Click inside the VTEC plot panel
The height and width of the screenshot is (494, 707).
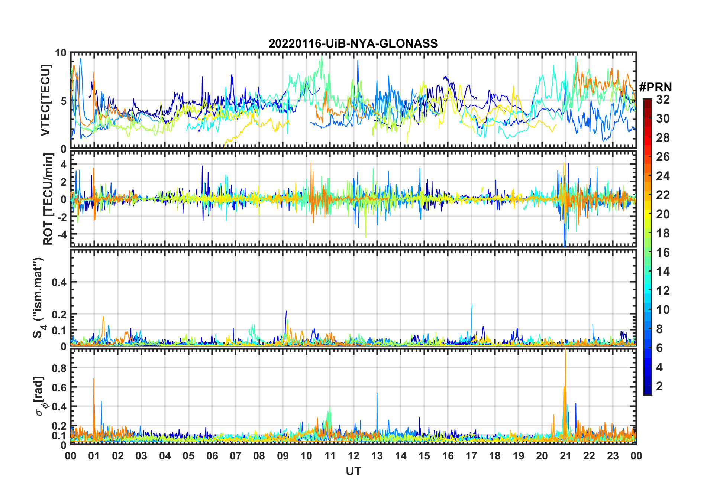pos(353,100)
